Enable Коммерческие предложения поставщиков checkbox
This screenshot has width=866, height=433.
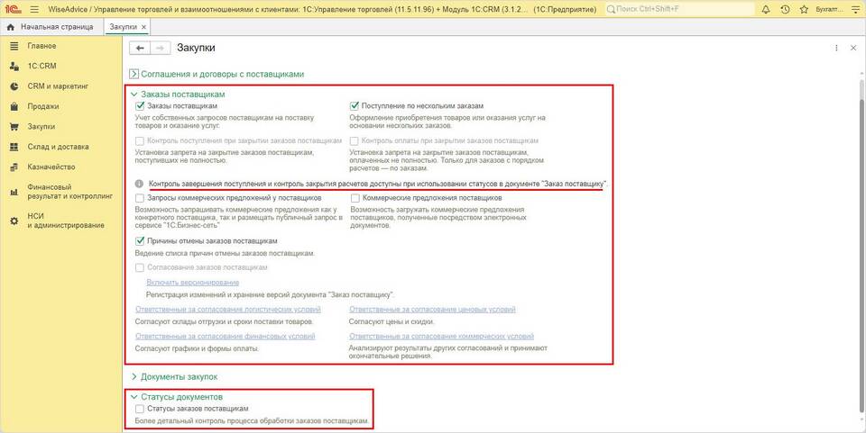355,198
